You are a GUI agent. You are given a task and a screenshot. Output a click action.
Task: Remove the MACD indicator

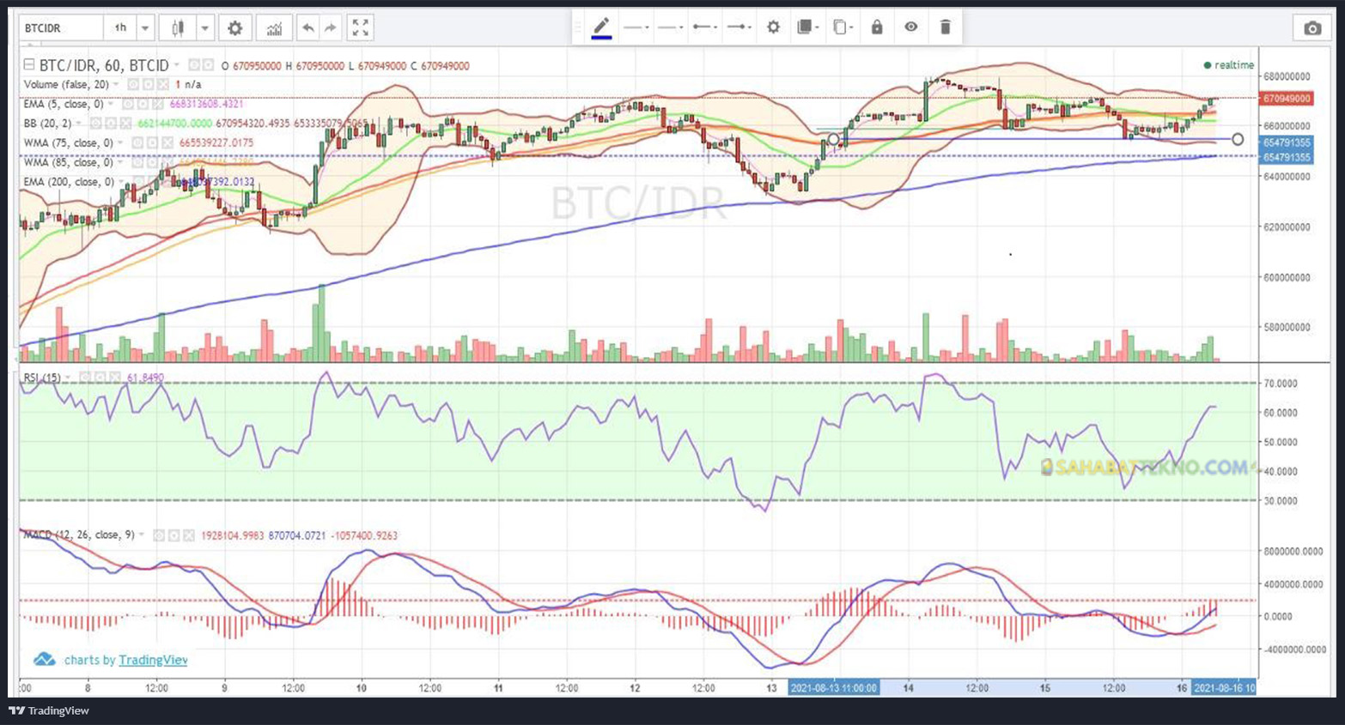click(188, 535)
